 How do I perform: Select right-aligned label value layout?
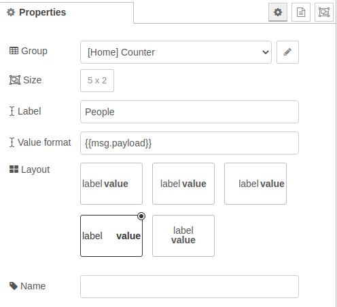[255, 184]
